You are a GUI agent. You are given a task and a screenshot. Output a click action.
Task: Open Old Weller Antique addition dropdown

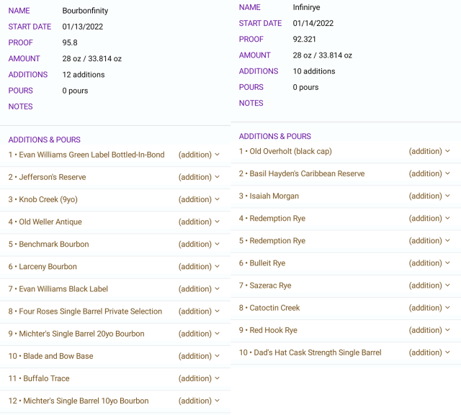[217, 222]
